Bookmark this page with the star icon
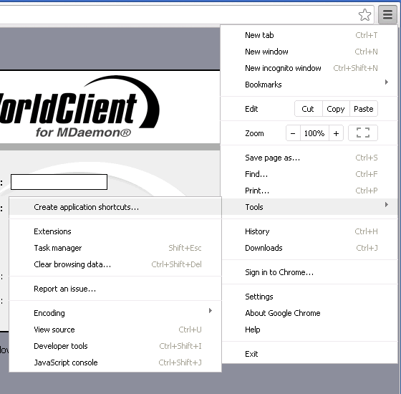The width and height of the screenshot is (401, 394). coord(364,15)
